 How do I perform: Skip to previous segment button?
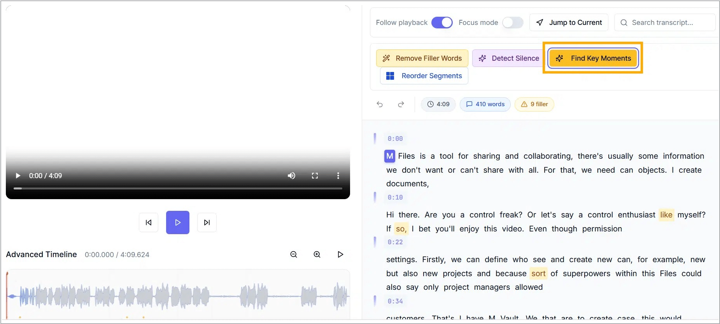point(149,222)
